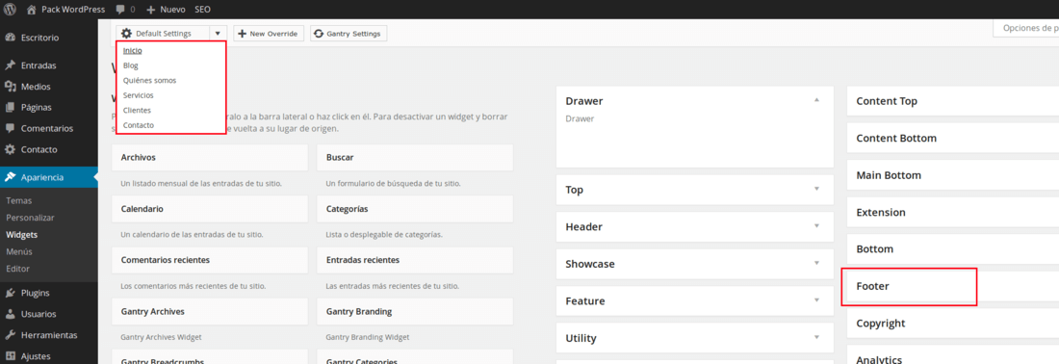The width and height of the screenshot is (1059, 364).
Task: Expand the Utility widget area
Action: (x=816, y=337)
